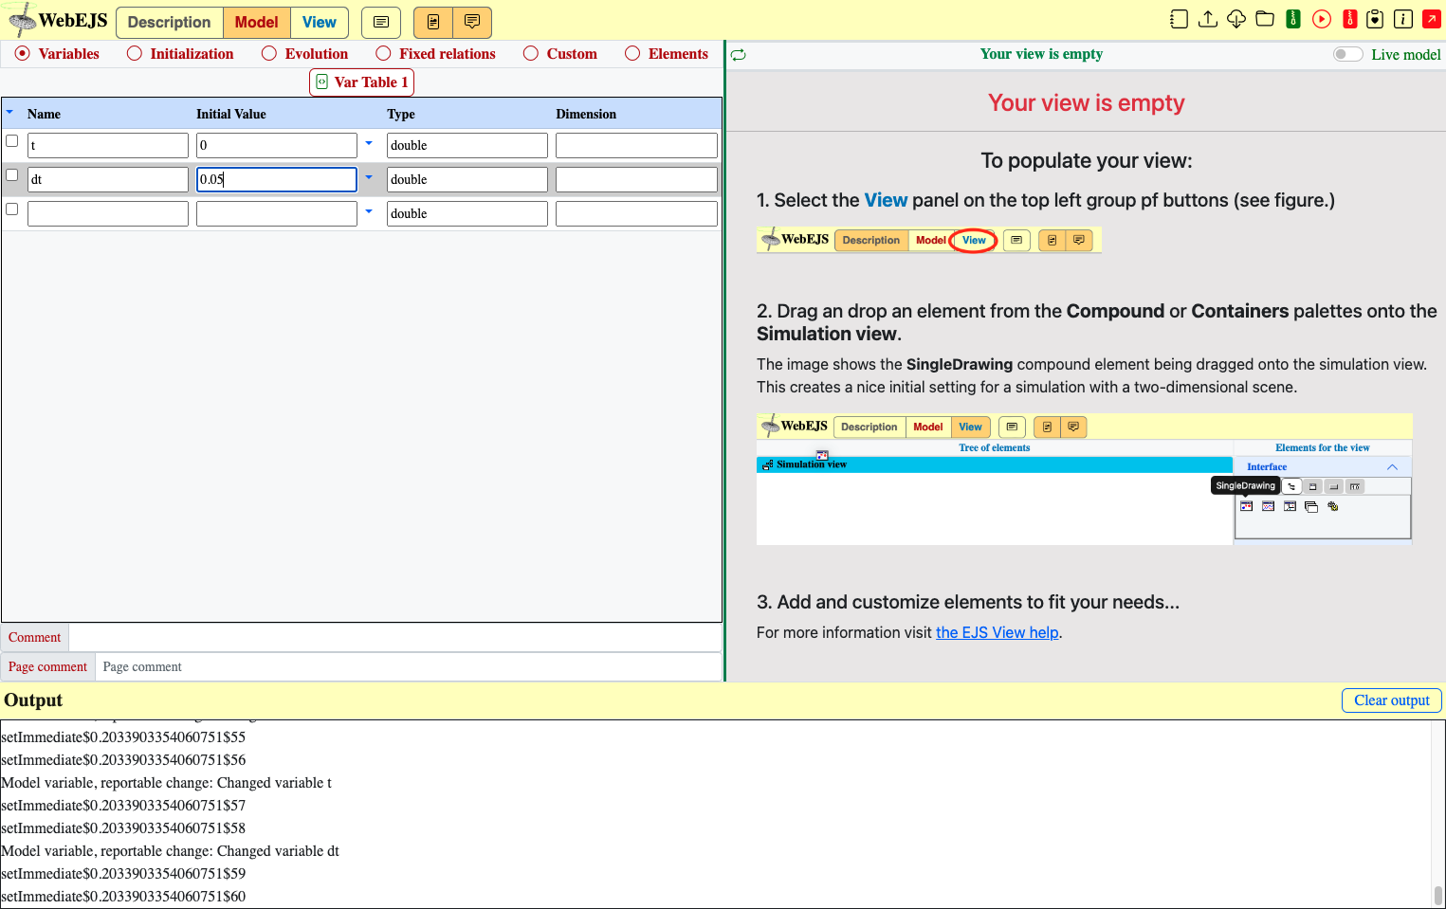
Task: Switch to the Description tab
Action: (170, 22)
